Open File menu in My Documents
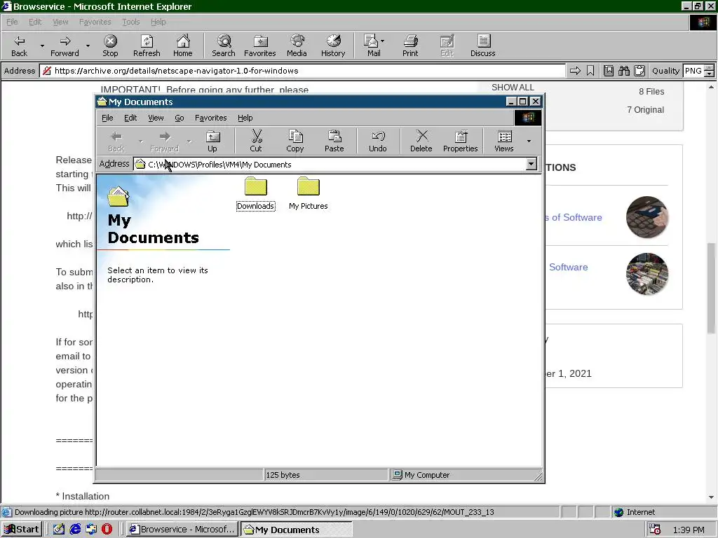 coord(107,118)
